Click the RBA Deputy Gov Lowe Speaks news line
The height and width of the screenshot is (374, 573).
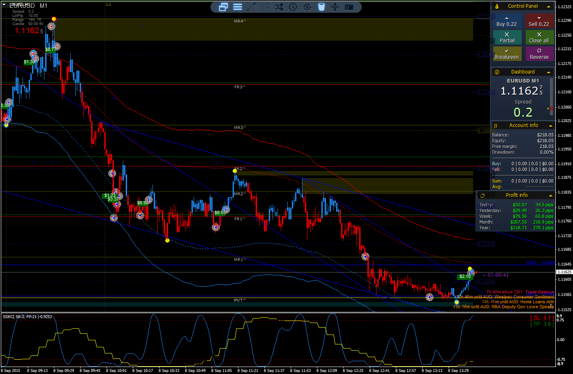point(504,307)
